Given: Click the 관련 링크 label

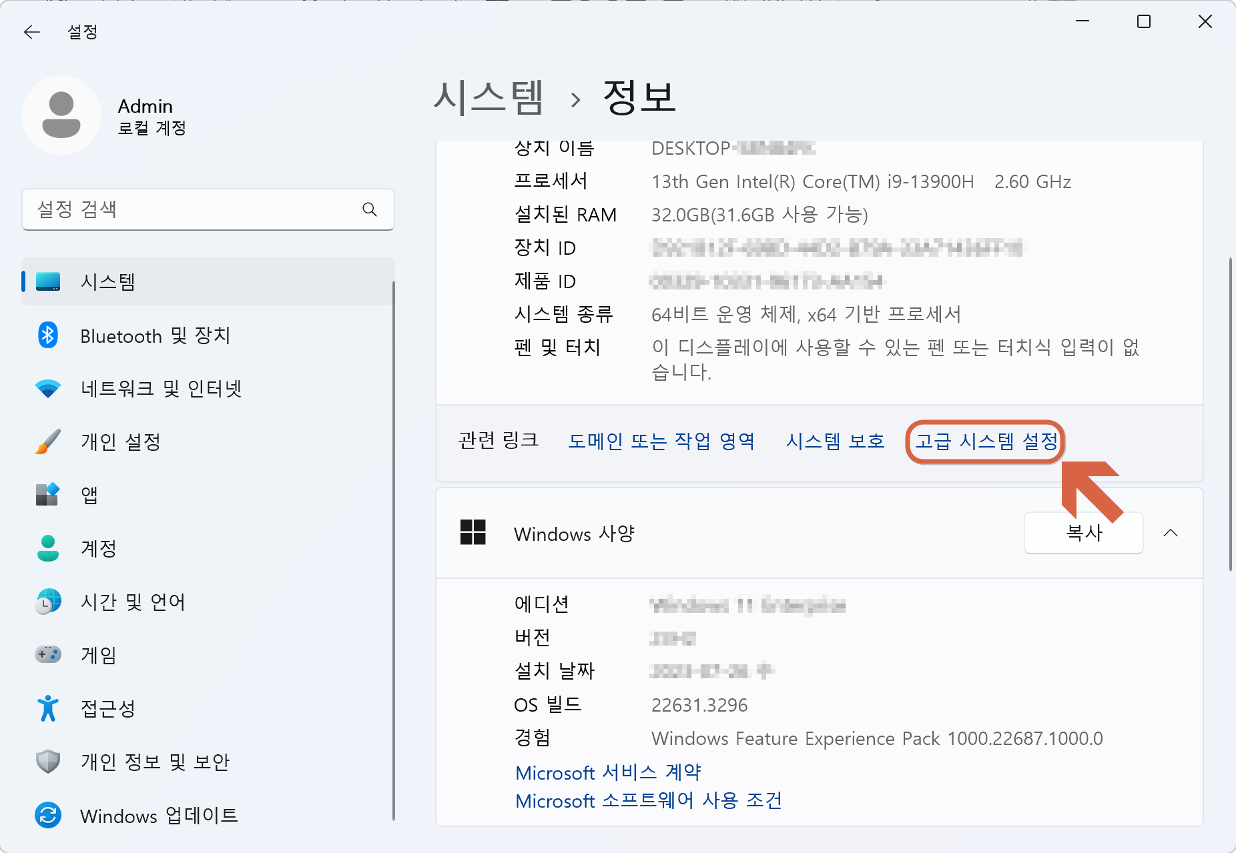Looking at the screenshot, I should pyautogui.click(x=499, y=440).
